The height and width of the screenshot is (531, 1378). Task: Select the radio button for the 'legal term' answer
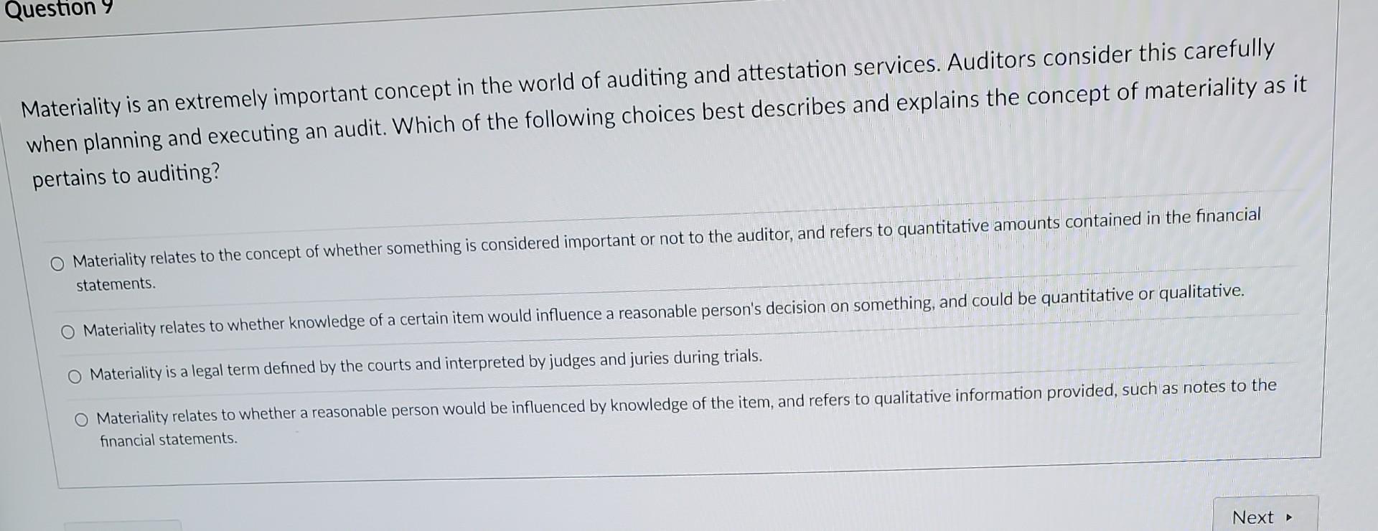75,376
